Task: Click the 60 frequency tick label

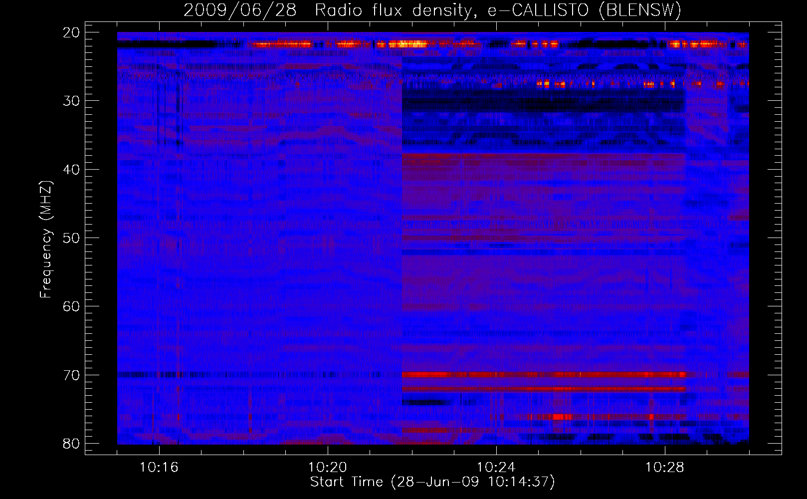Action: coord(72,306)
